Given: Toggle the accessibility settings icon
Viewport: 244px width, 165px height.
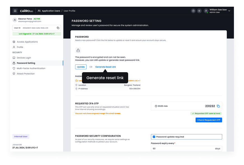Looking at the screenshot, I should (x=199, y=11).
